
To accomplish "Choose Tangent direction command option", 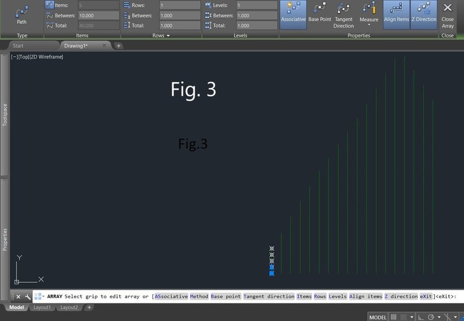I will 269,297.
